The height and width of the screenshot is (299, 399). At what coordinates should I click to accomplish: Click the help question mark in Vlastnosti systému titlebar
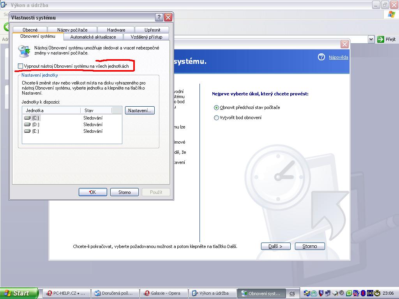point(159,17)
